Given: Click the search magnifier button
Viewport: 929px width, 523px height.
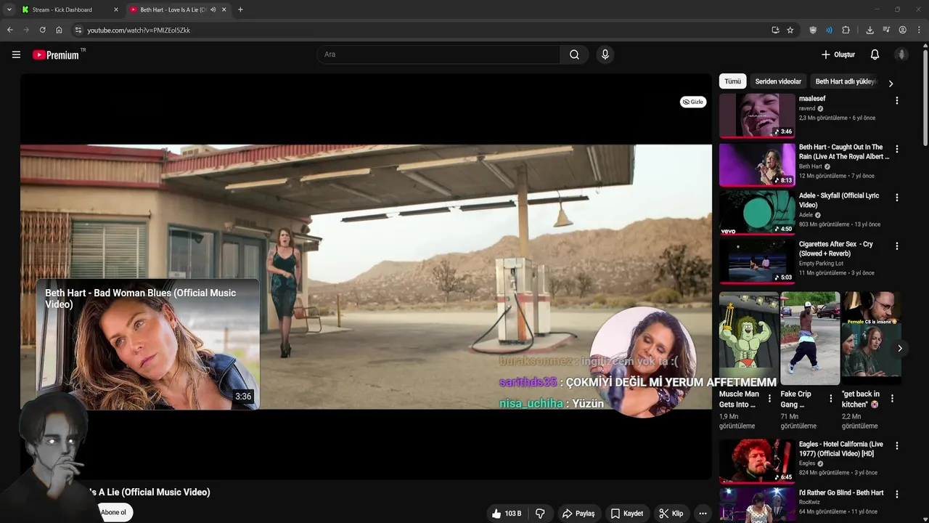Looking at the screenshot, I should tap(574, 54).
